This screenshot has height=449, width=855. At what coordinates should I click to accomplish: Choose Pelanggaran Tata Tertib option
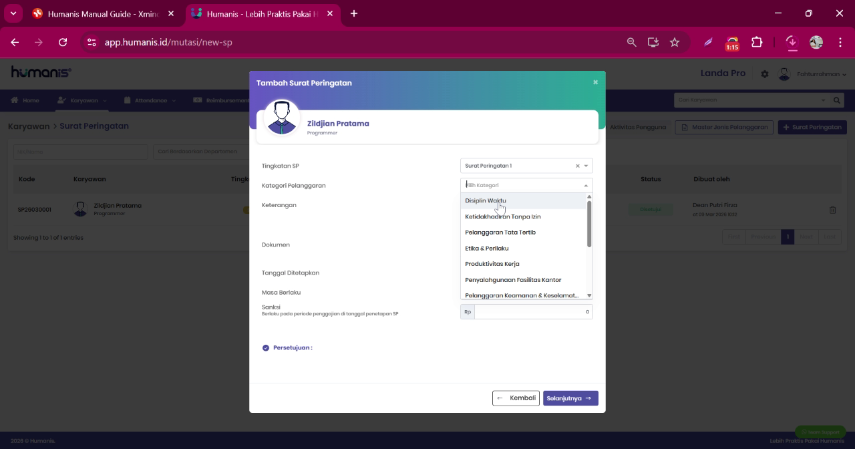pyautogui.click(x=523, y=233)
